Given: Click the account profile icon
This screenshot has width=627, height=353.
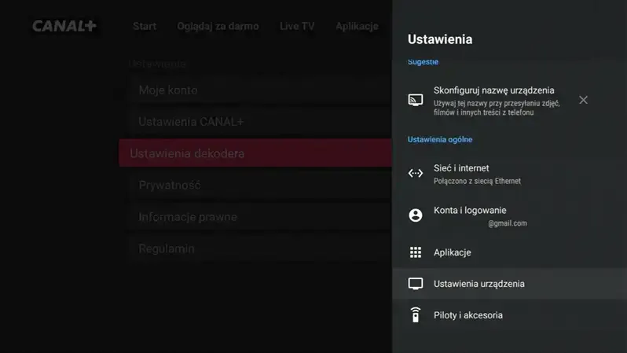Looking at the screenshot, I should [x=416, y=215].
